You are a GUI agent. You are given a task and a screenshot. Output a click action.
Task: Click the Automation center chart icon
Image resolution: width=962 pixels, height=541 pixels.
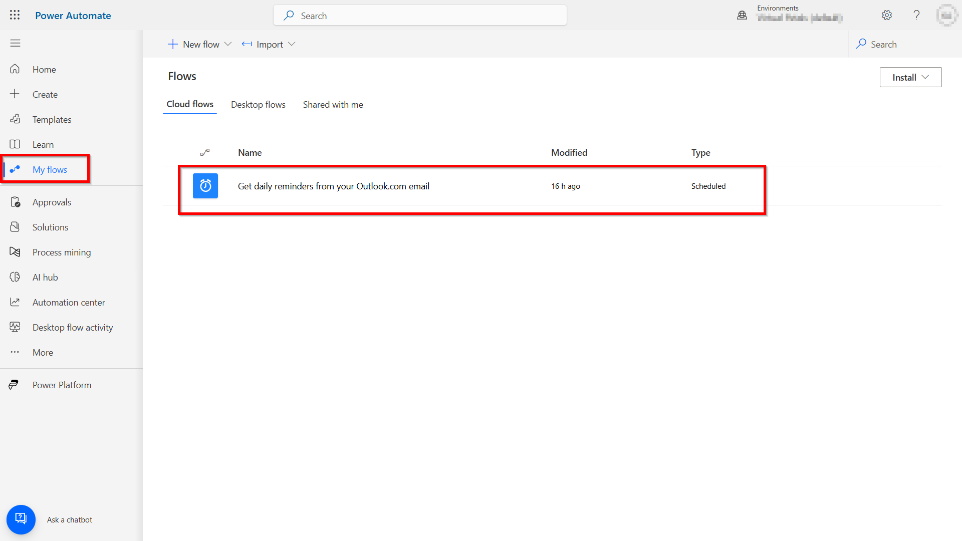tap(15, 302)
